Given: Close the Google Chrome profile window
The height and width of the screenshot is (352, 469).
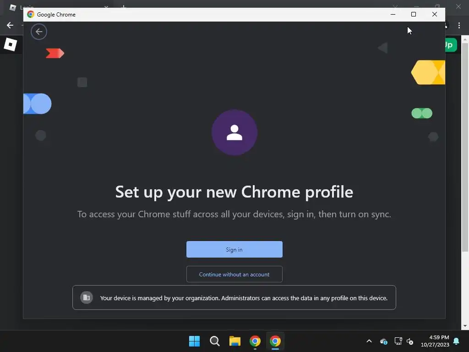Looking at the screenshot, I should (434, 14).
